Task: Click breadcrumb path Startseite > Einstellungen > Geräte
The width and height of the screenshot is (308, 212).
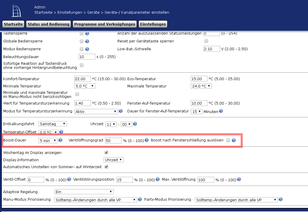Action: (x=67, y=12)
